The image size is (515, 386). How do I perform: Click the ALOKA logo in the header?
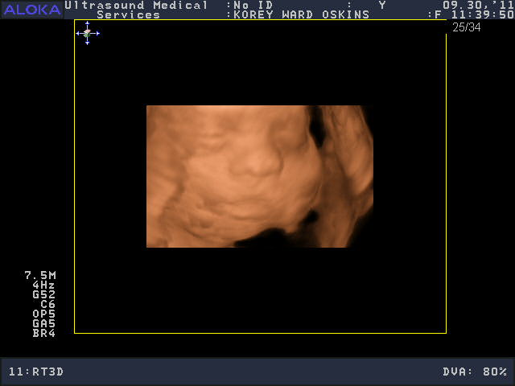pyautogui.click(x=31, y=10)
